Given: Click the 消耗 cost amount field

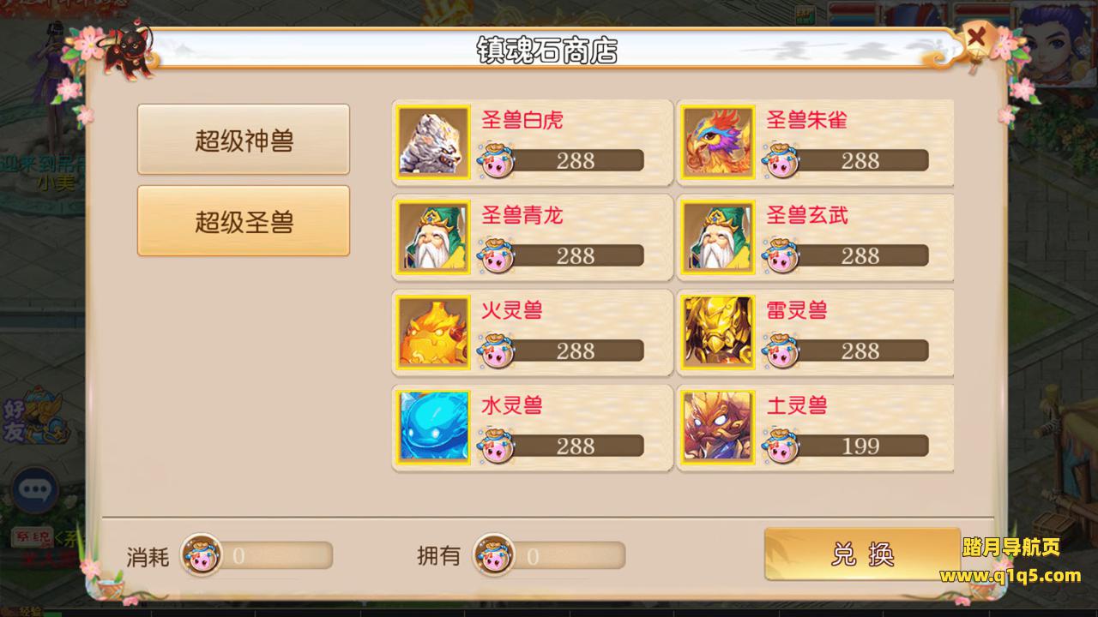Looking at the screenshot, I should pos(257,556).
